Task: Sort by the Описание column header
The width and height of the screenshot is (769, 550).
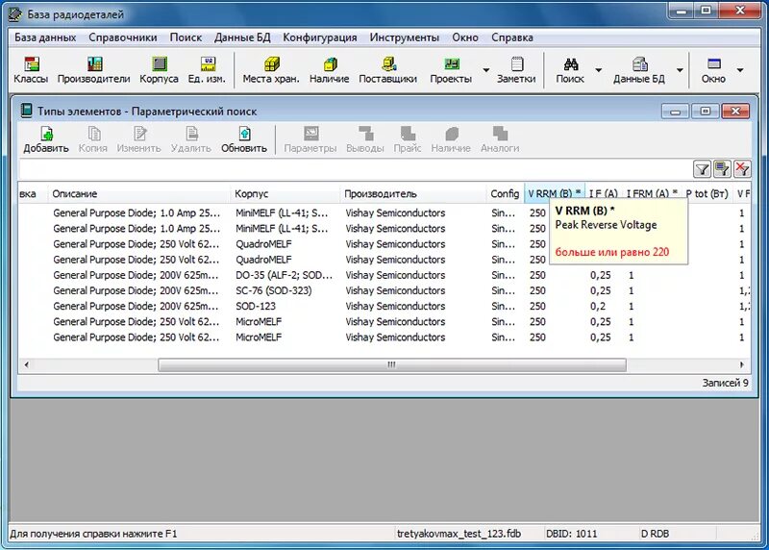Action: coord(138,194)
